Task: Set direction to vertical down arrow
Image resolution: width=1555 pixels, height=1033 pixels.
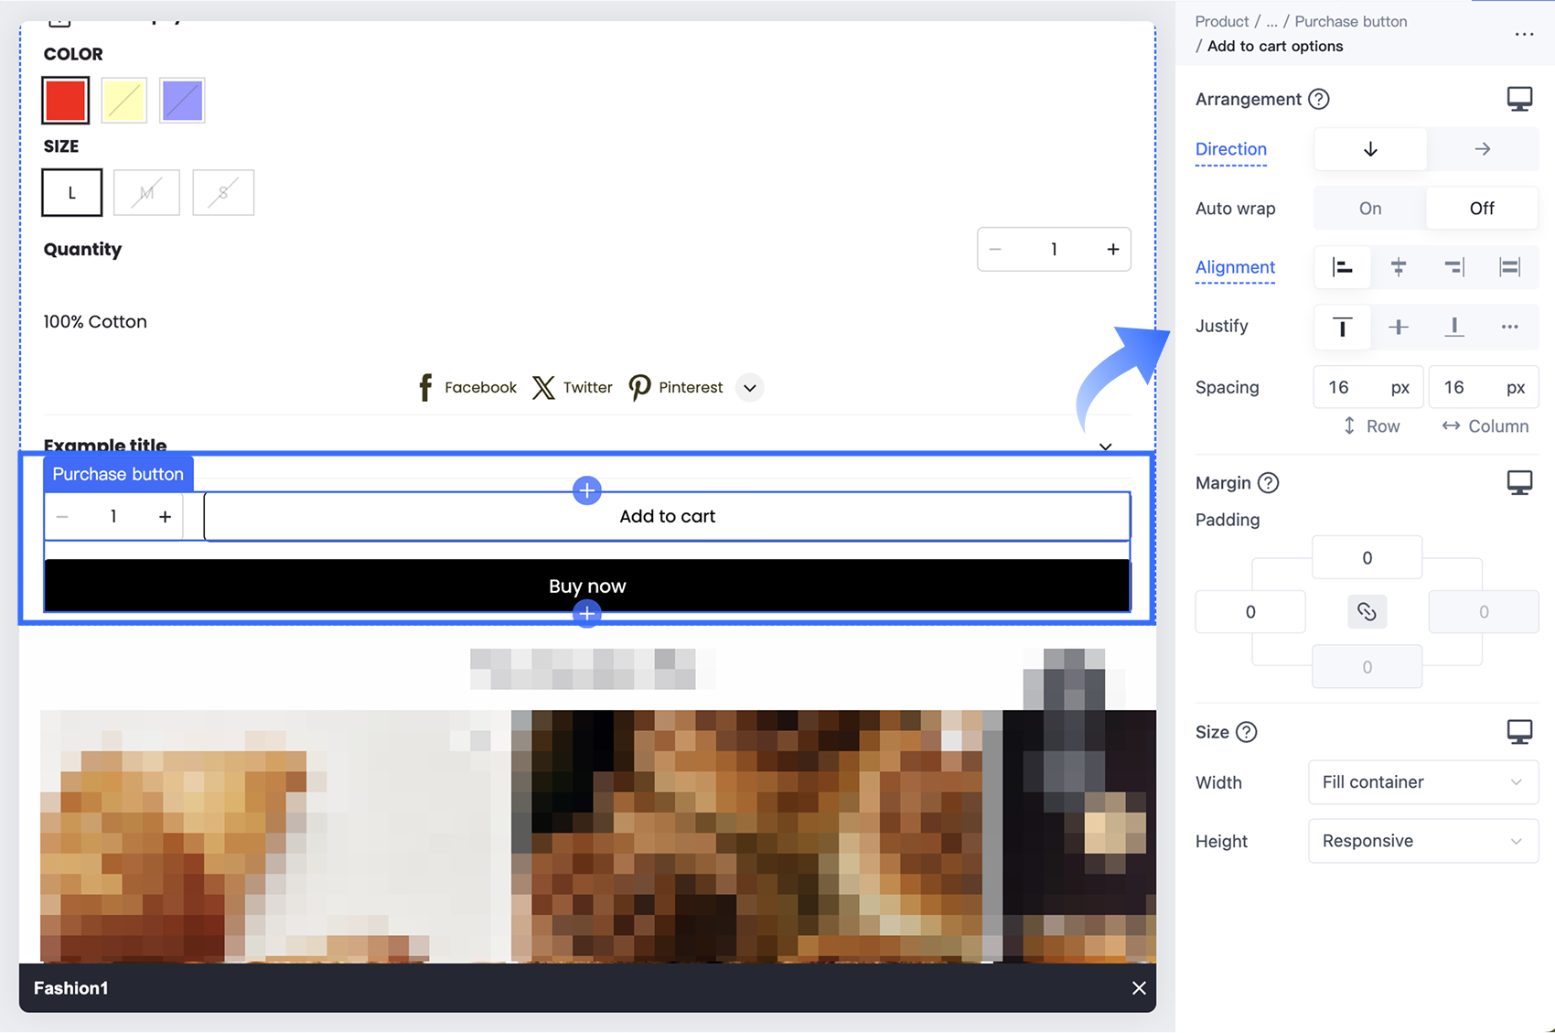Action: click(1370, 149)
